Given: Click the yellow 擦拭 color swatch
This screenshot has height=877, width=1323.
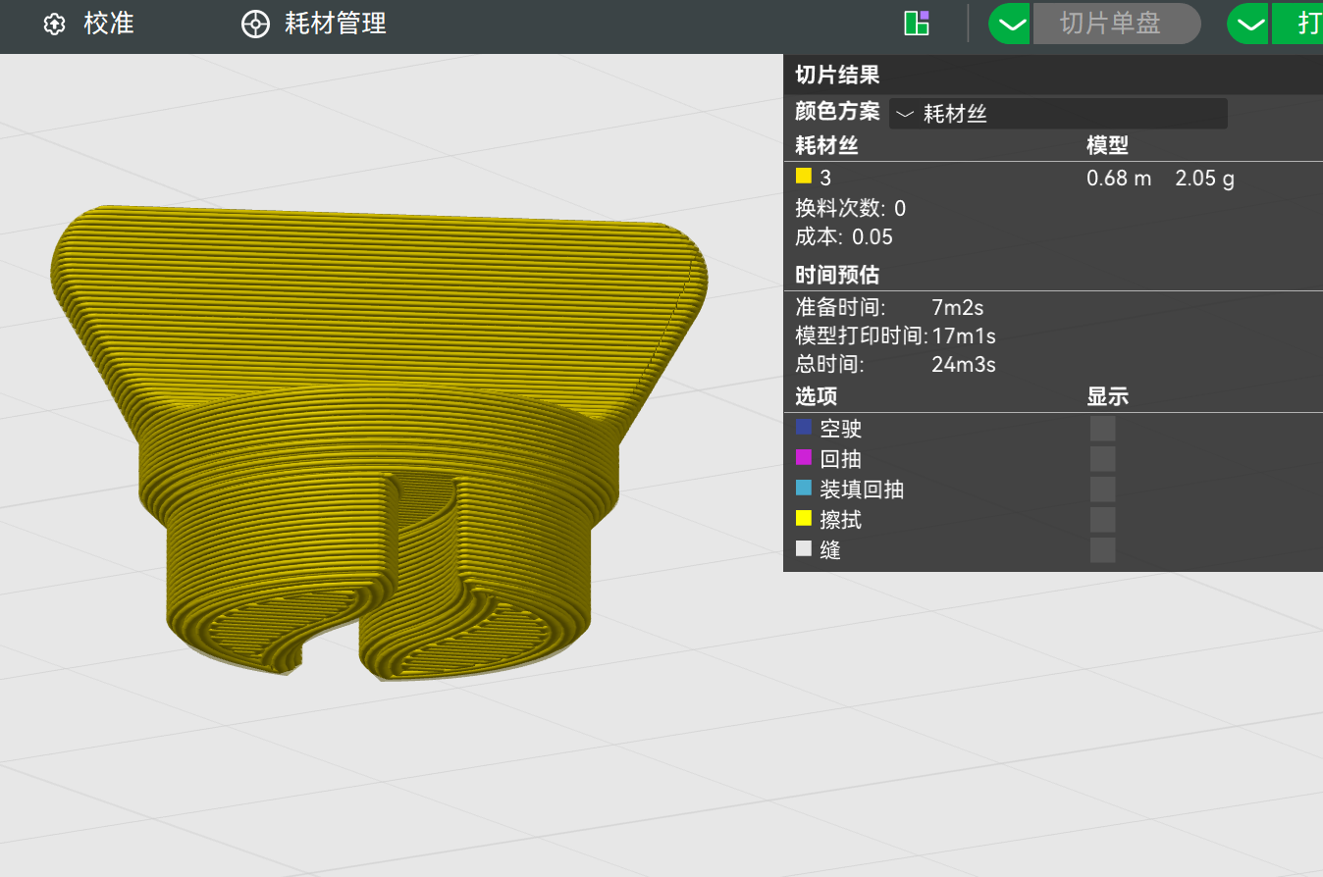Looking at the screenshot, I should coord(804,518).
